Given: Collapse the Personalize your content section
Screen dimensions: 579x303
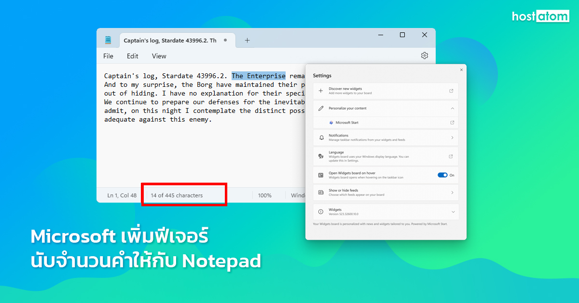Looking at the screenshot, I should [x=452, y=108].
